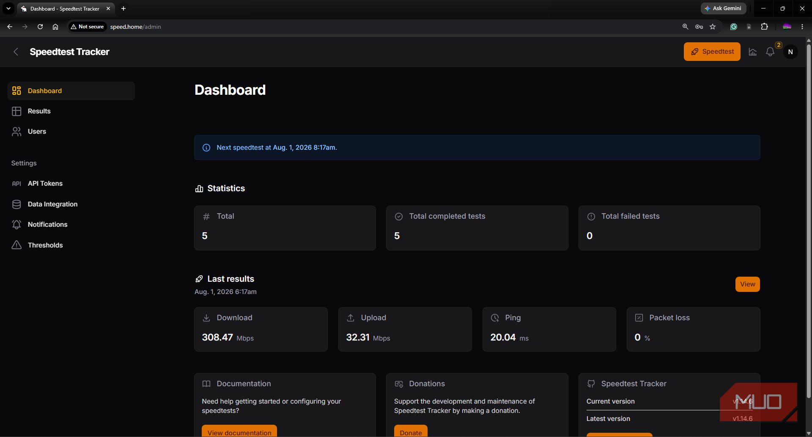Open the notifications bell icon
Image resolution: width=812 pixels, height=437 pixels.
click(x=770, y=52)
